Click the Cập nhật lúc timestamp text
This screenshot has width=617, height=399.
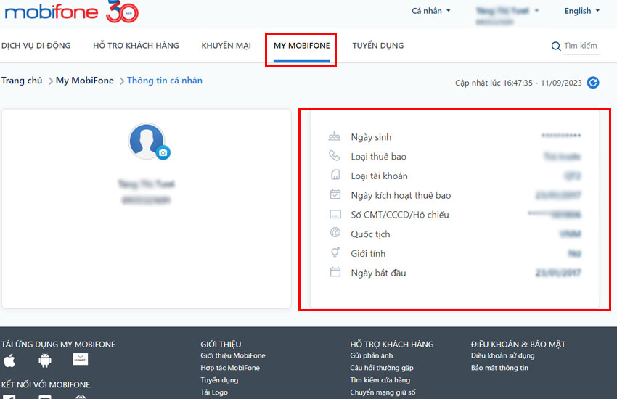pyautogui.click(x=518, y=83)
